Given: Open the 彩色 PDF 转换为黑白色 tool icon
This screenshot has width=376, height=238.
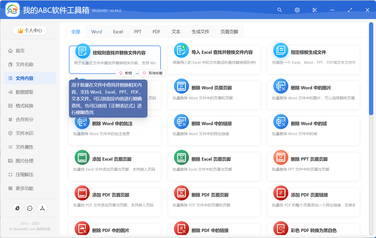Looking at the screenshot, I should pyautogui.click(x=280, y=228).
